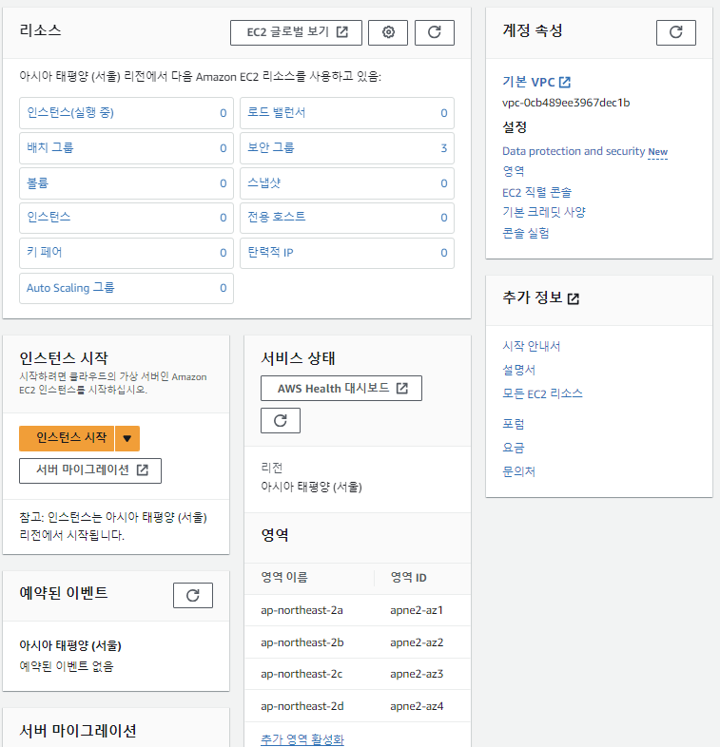Open AWS Health 대시보드
720x747 pixels.
coord(341,389)
